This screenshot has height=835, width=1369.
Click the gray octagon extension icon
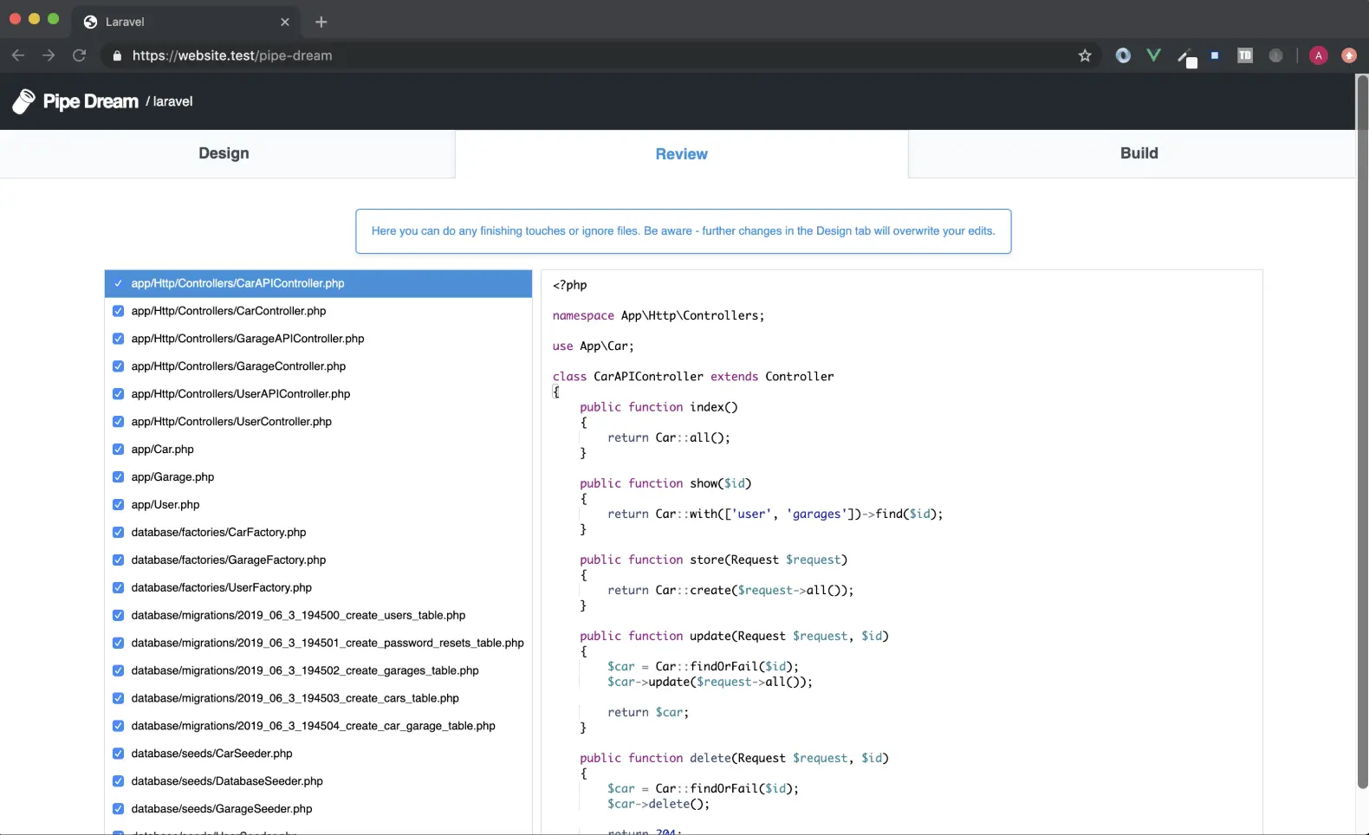(x=1275, y=55)
